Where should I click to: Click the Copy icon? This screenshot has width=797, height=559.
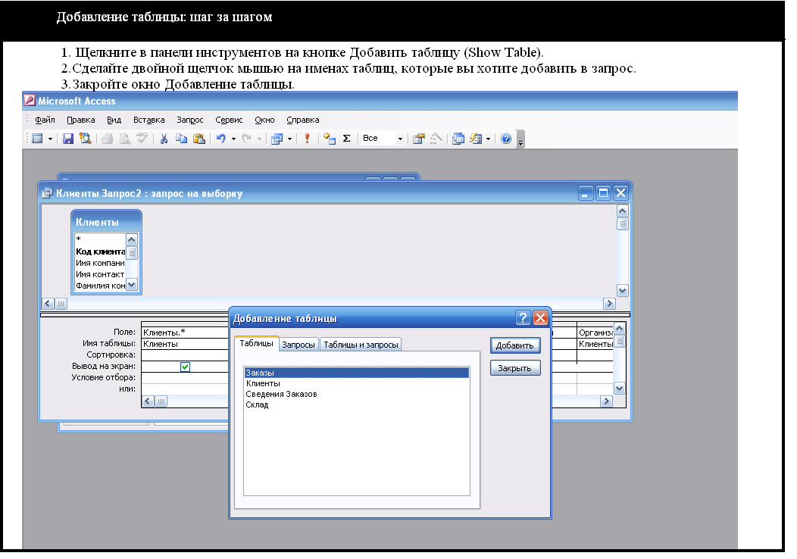click(x=182, y=138)
